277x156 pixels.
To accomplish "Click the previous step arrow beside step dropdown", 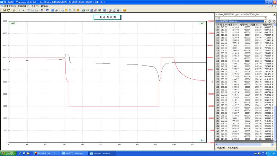I will point(269,21).
